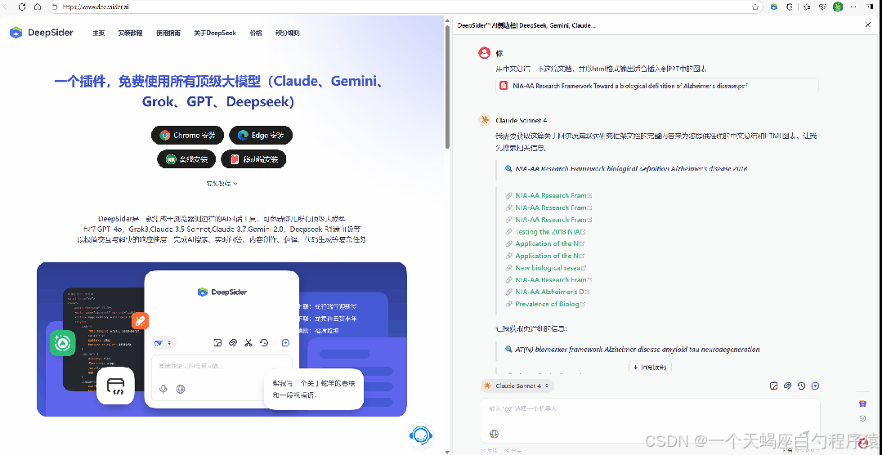
Task: Click the DeepSider logo on the website header
Action: 41,33
